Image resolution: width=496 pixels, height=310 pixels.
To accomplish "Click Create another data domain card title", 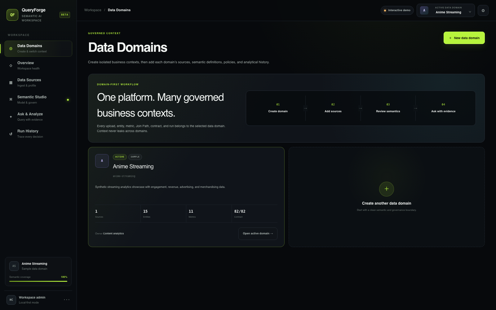I will click(387, 203).
